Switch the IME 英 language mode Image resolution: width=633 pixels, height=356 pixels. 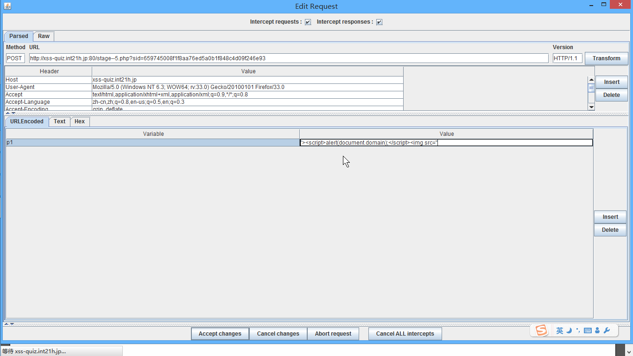point(560,331)
